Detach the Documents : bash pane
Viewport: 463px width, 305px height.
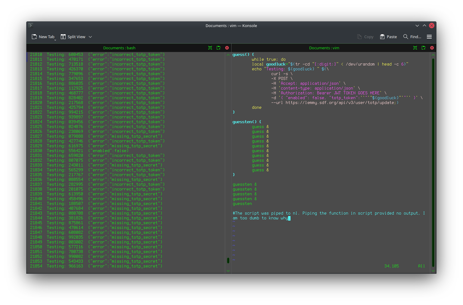[219, 48]
